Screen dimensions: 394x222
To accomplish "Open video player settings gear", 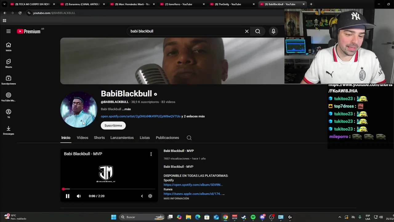I will [150, 196].
